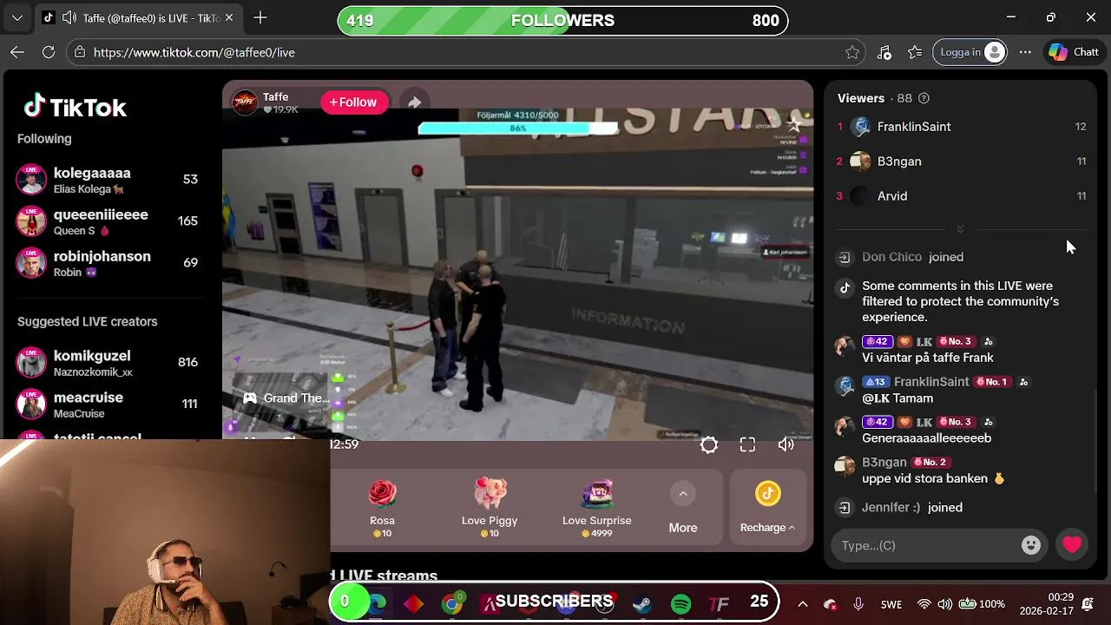Click the microphone tray icon
Screen dimensions: 1111x625
coord(858,604)
